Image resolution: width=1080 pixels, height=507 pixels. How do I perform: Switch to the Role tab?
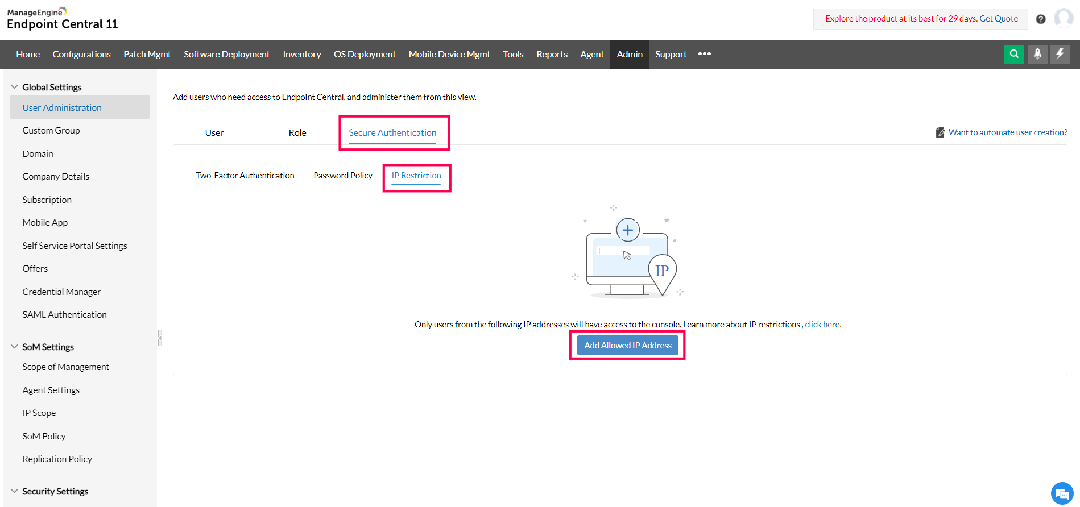297,132
